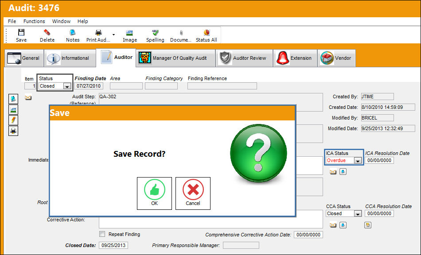421x255 pixels.
Task: Click the printer icon in the left vertical strip
Action: point(13,131)
